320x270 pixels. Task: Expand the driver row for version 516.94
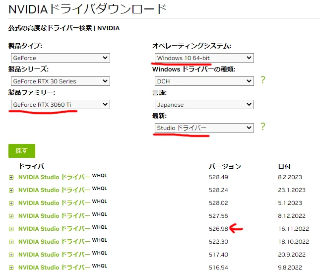click(x=11, y=268)
